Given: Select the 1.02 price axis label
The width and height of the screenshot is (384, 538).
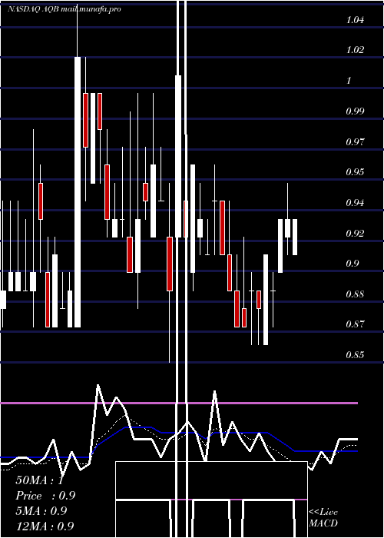Looking at the screenshot, I should (x=355, y=50).
